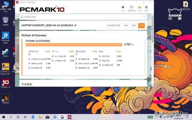This screenshot has height=120, width=192.
Task: Click the orange PCMark 10 Extended score bar
Action: [x=74, y=45]
